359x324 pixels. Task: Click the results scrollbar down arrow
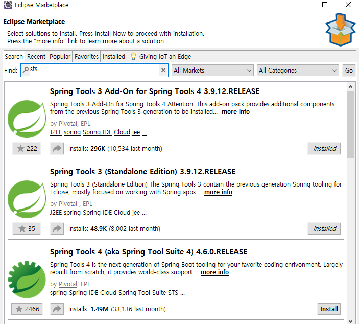[x=350, y=321]
